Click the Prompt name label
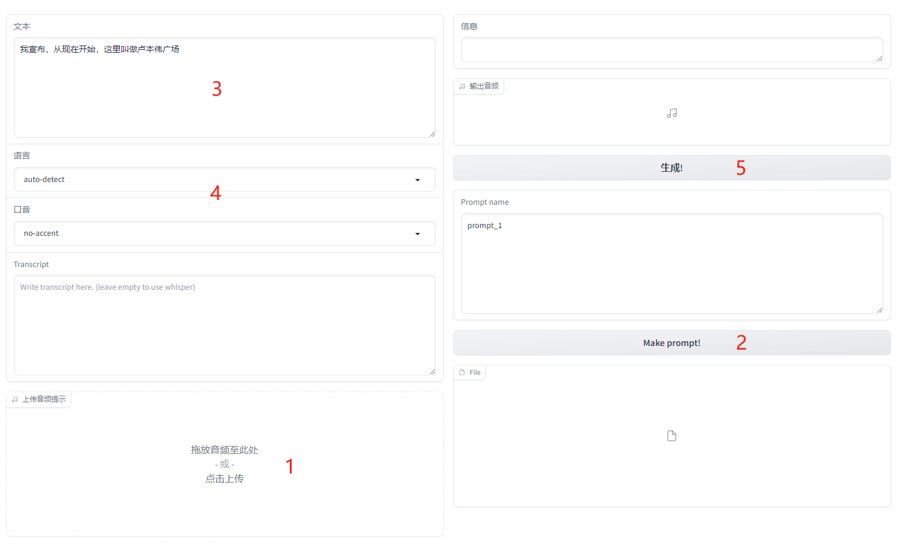897x543 pixels. click(485, 202)
